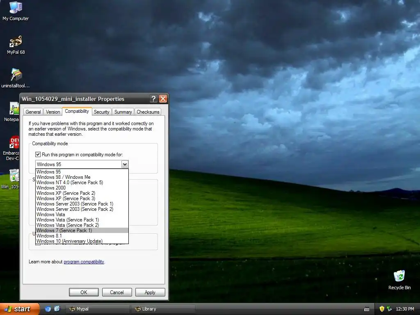Switch to the Mypal taskbar window

coord(98,309)
